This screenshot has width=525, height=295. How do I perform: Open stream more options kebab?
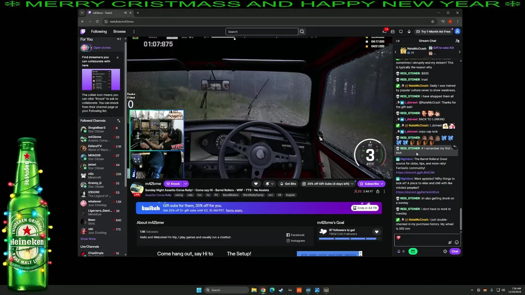click(384, 191)
